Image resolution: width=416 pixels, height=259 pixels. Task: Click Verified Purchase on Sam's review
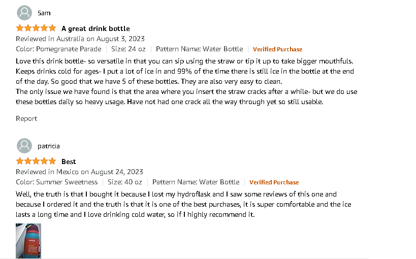click(x=277, y=49)
